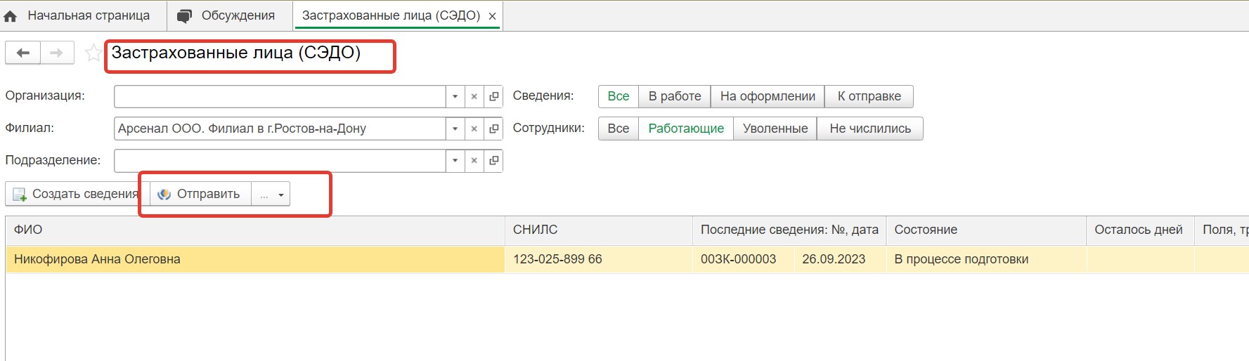This screenshot has width=1249, height=361.
Task: Select the Сведения filter На оформлении
Action: point(768,96)
